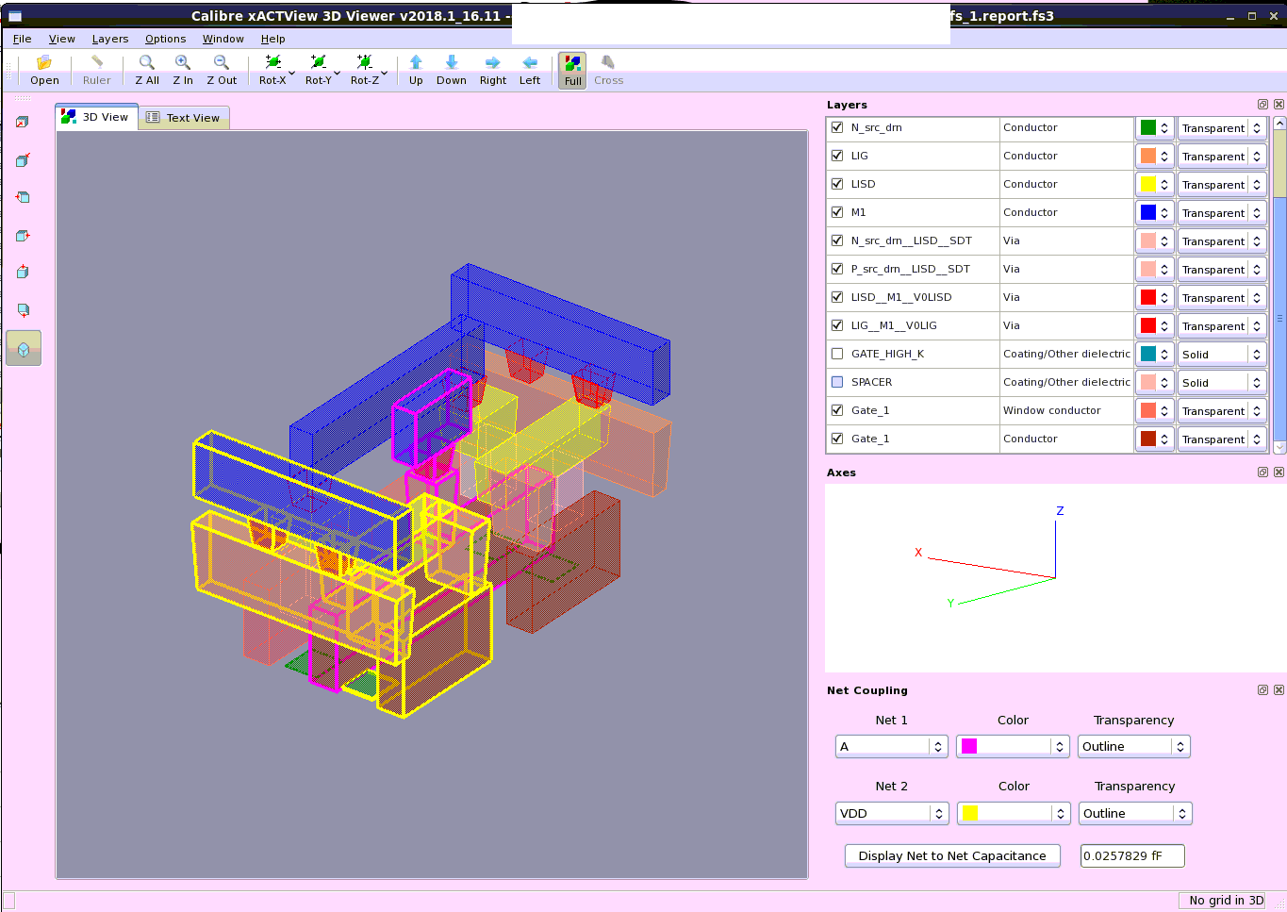
Task: Select the Z Out zoom tool
Action: [221, 66]
